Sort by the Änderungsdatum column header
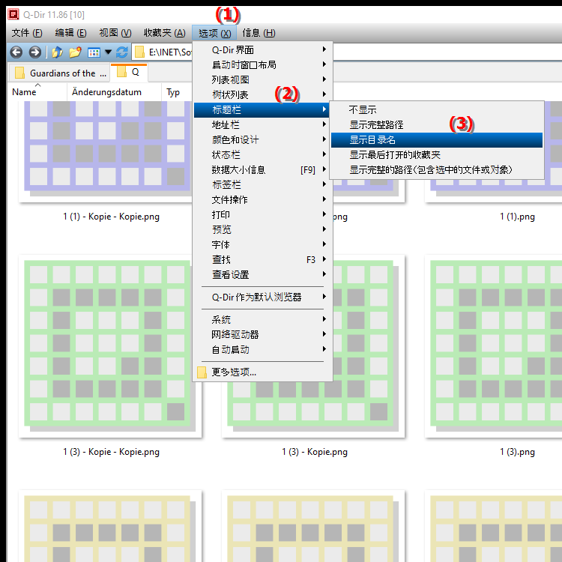Image resolution: width=562 pixels, height=562 pixels. pos(114,92)
